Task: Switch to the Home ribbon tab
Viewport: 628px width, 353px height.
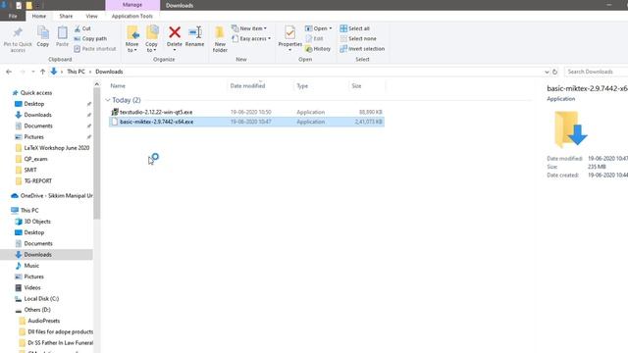Action: pyautogui.click(x=39, y=16)
